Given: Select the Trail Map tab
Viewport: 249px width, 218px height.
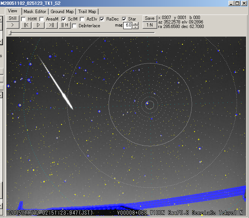Looking at the screenshot, I should (x=87, y=12).
